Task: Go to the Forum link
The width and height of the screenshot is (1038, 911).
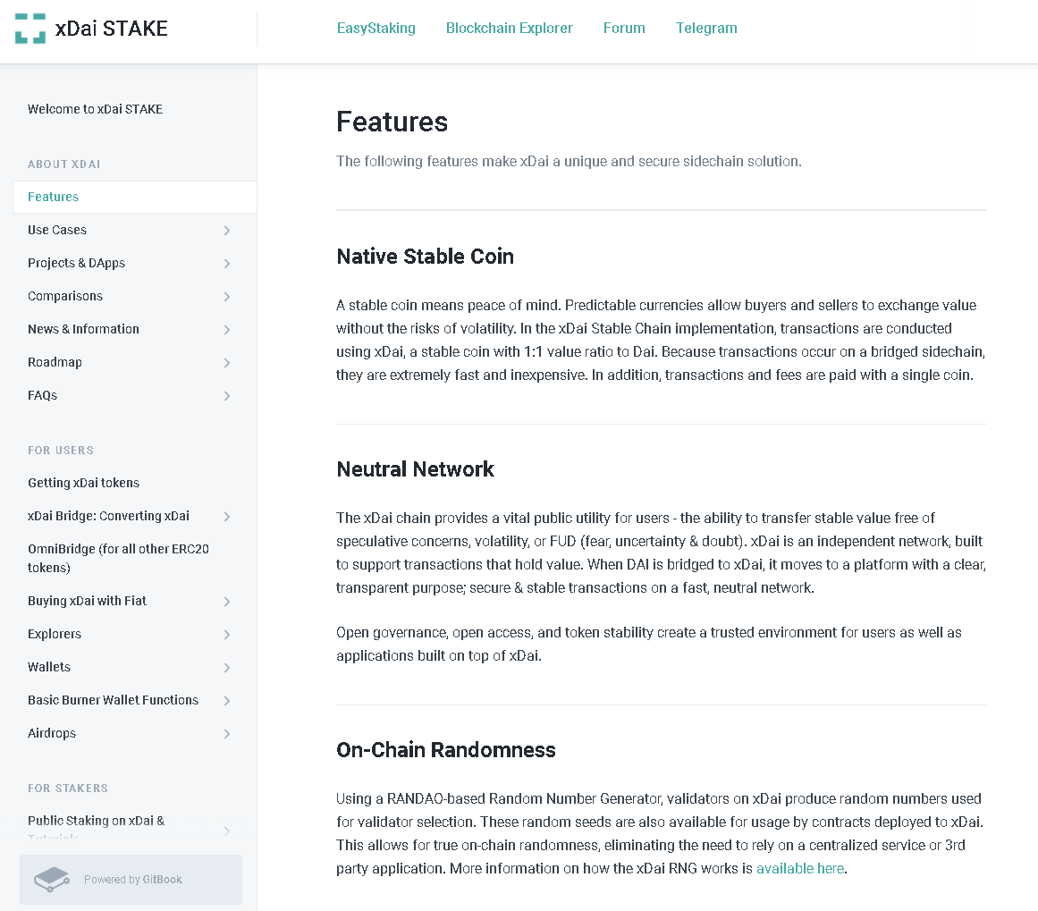Action: 624,28
